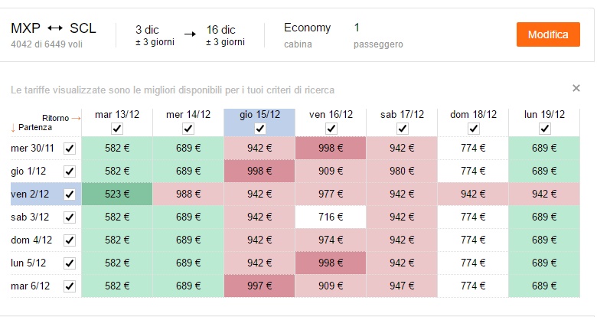The height and width of the screenshot is (317, 597).
Task: Toggle the ven 2/12 departure checkbox
Action: click(70, 194)
